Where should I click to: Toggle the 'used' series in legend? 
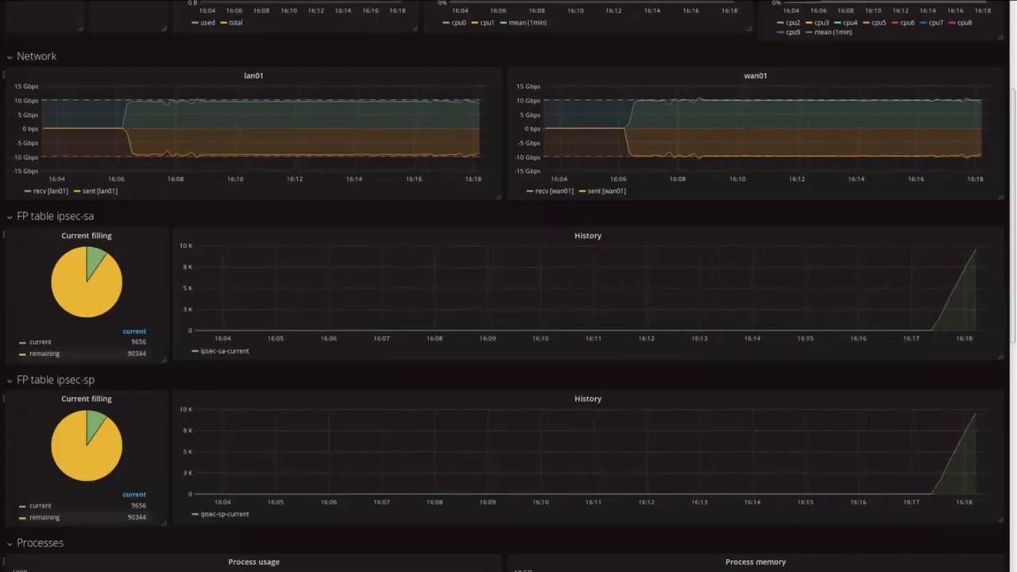[x=203, y=22]
